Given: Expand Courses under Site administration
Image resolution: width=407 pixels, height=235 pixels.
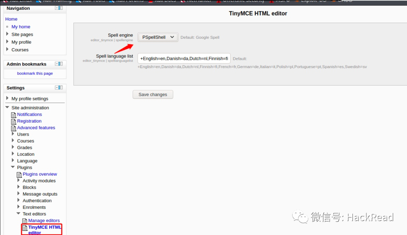Looking at the screenshot, I should (13, 140).
